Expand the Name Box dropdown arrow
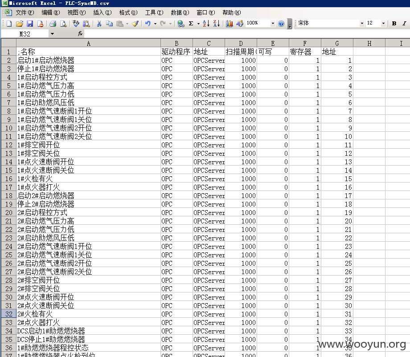 point(52,34)
